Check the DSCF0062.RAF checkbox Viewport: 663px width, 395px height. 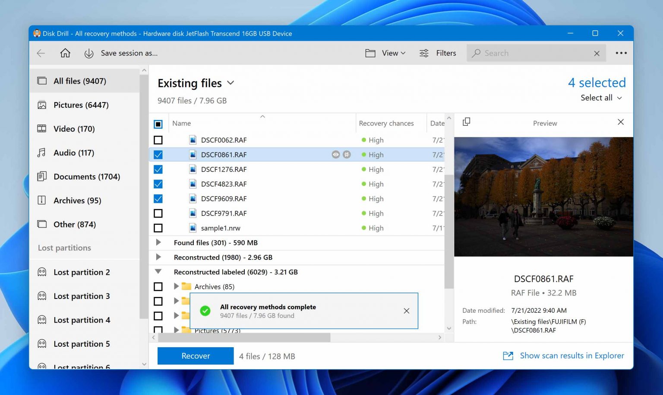point(158,140)
